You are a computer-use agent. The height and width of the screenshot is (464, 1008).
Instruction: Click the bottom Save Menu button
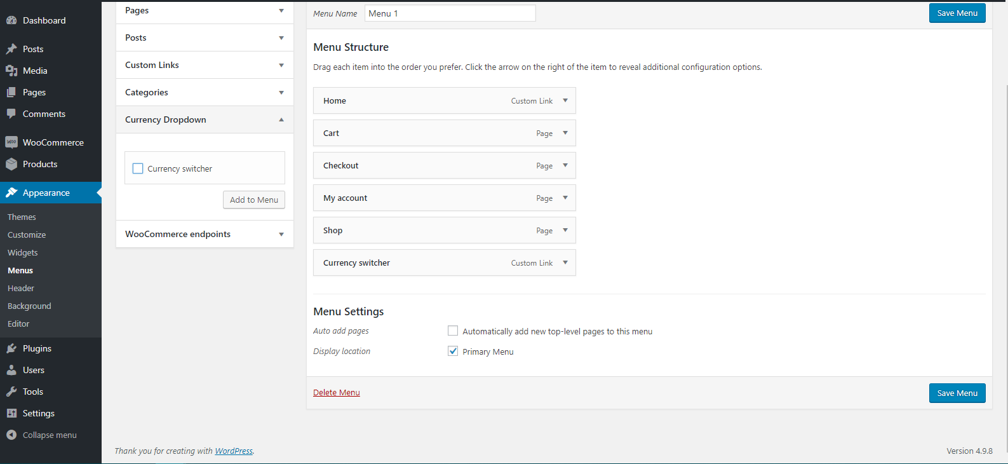[957, 393]
